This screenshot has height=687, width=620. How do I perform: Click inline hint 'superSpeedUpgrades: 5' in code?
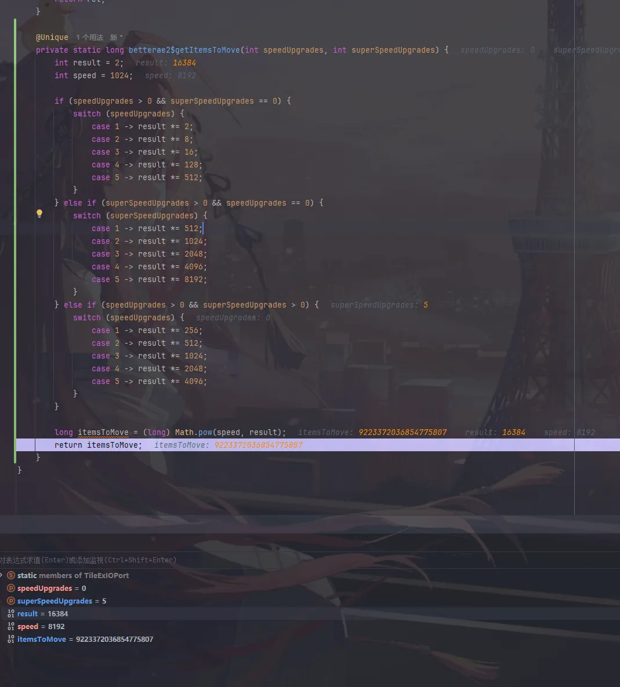click(x=379, y=305)
